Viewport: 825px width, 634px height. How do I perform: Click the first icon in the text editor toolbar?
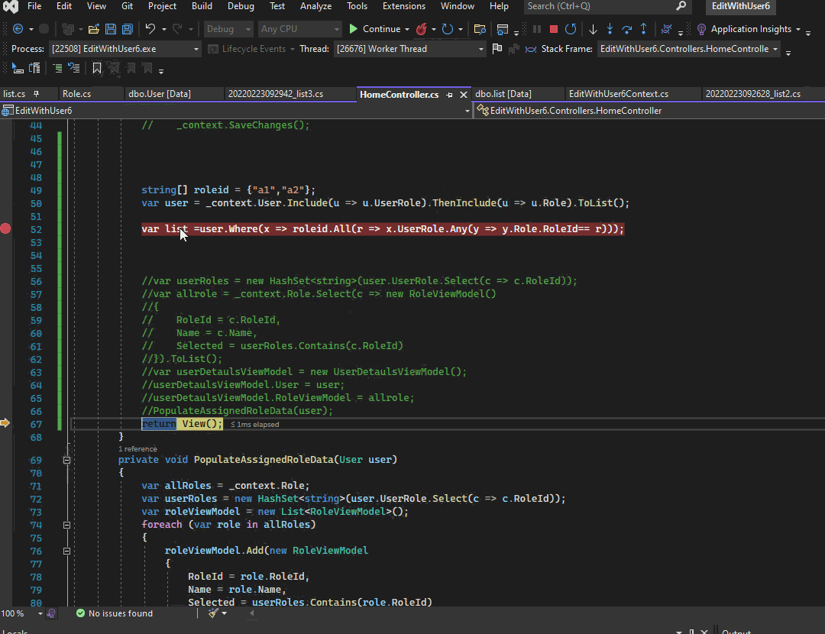click(18, 69)
